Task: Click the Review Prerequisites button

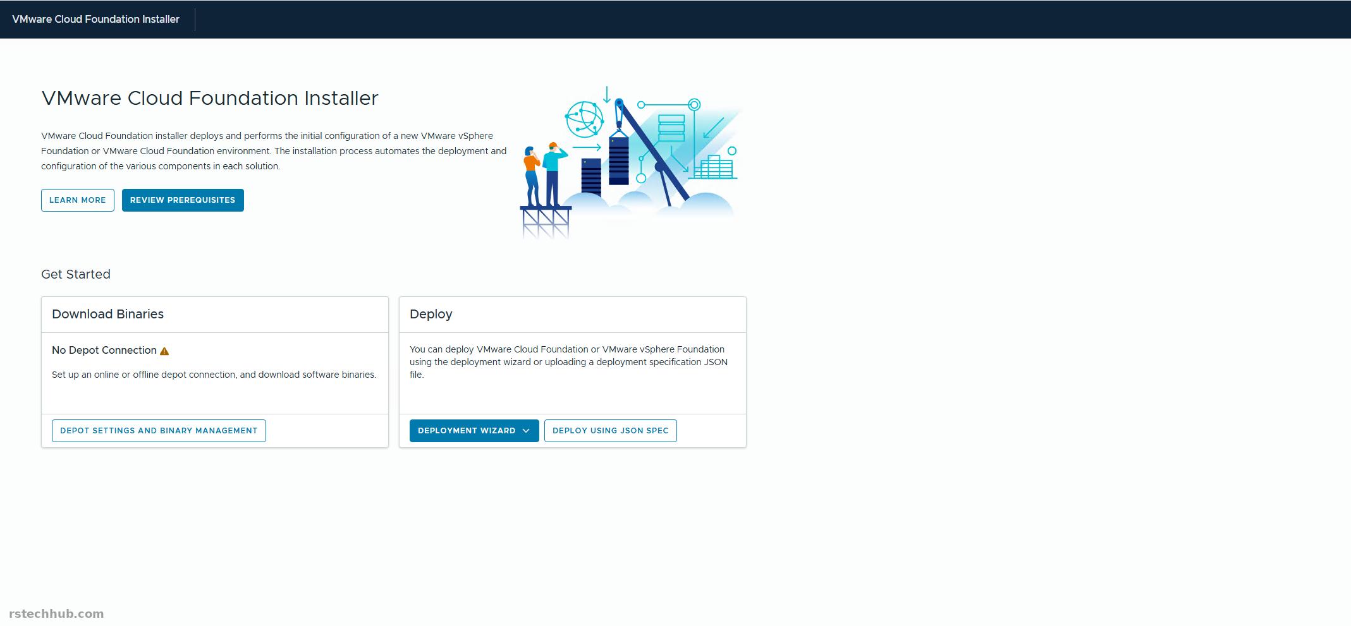Action: [x=183, y=200]
